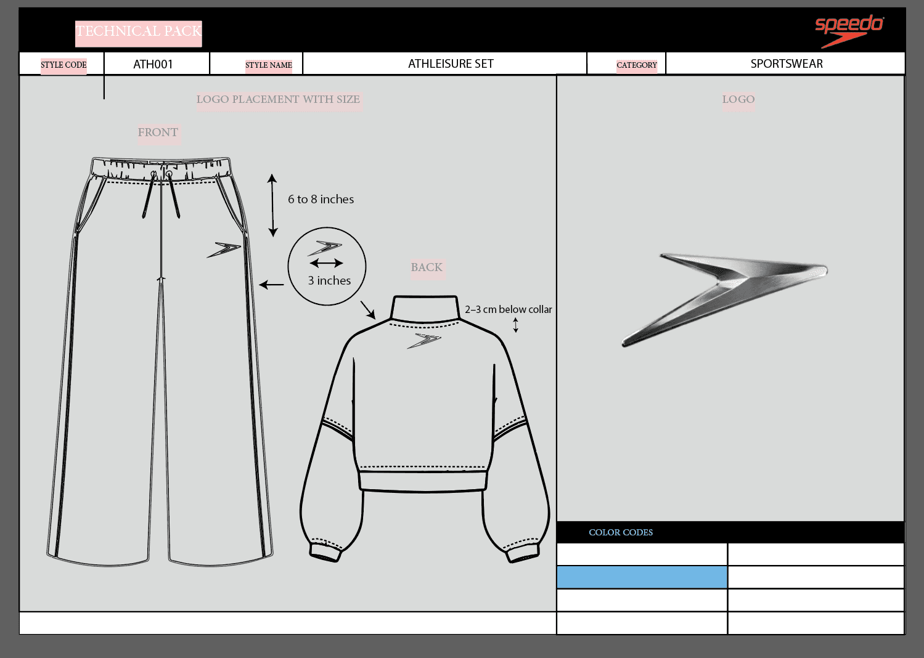Click the vertical arrow beside 6 to 8 inches
Viewport: 924px width, 658px height.
272,205
